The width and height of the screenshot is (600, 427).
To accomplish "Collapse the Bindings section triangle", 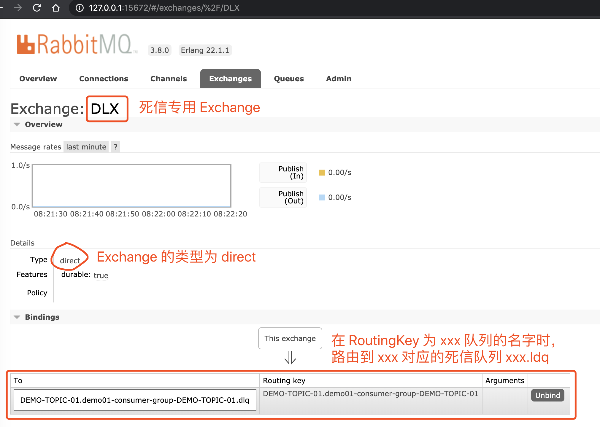I will click(x=17, y=317).
